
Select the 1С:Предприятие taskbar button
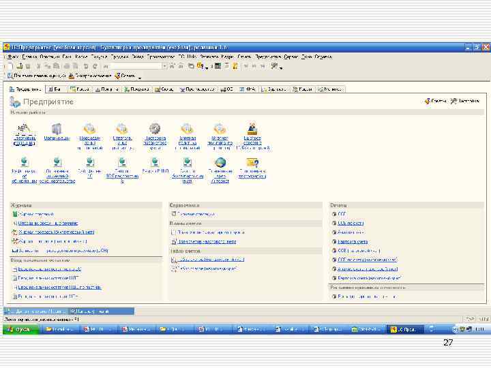(406, 330)
